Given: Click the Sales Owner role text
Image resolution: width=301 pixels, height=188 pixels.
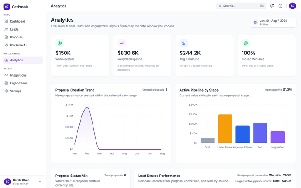Looking at the screenshot, I should click(20, 184).
